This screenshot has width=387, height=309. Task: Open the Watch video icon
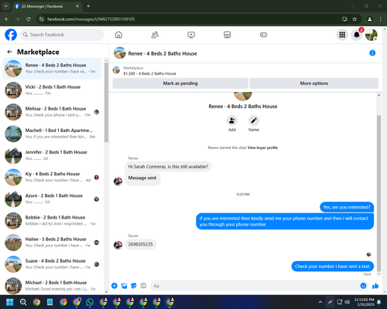click(x=191, y=35)
